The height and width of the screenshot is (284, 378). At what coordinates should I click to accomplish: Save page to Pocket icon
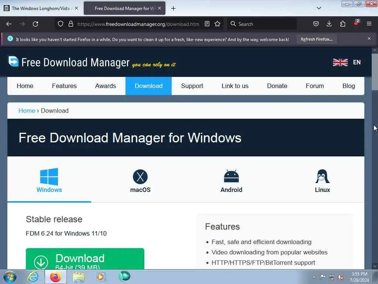[x=316, y=24]
